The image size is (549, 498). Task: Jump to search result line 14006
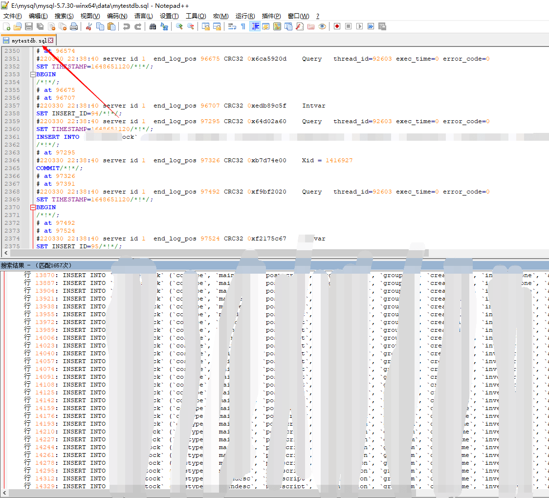pos(45,338)
